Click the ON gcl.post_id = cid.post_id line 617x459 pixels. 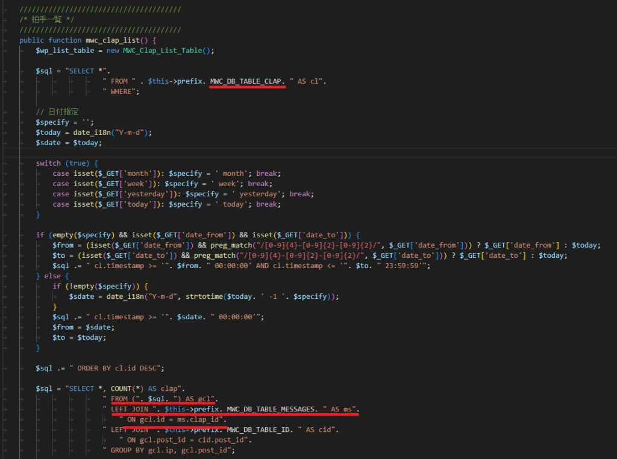tap(185, 440)
